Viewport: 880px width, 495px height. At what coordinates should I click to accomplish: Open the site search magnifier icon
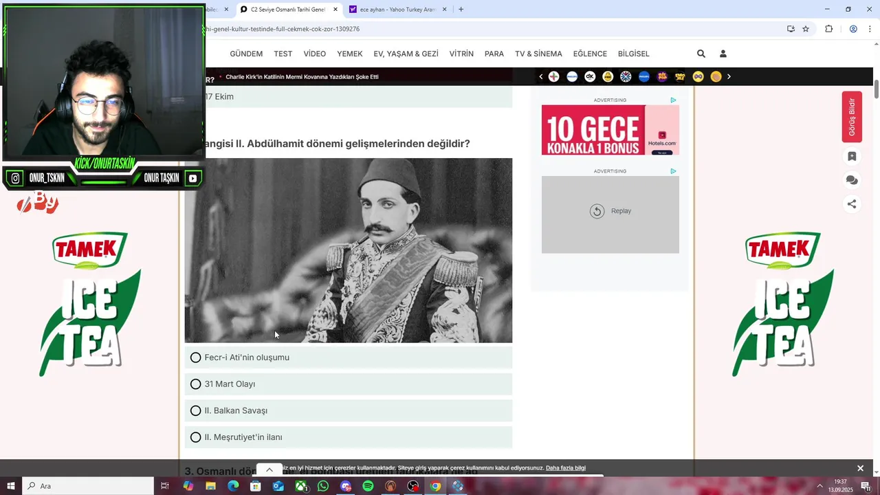(x=701, y=54)
